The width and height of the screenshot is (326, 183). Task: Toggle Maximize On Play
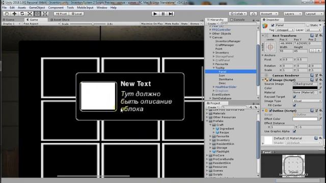pyautogui.click(x=152, y=24)
